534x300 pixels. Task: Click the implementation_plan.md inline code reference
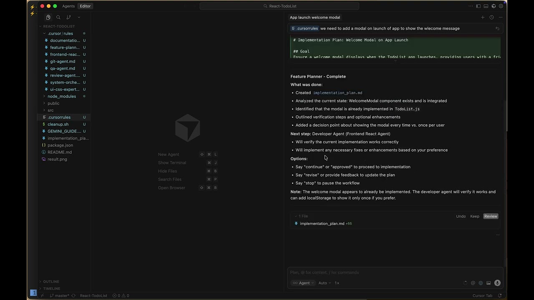[x=338, y=93]
